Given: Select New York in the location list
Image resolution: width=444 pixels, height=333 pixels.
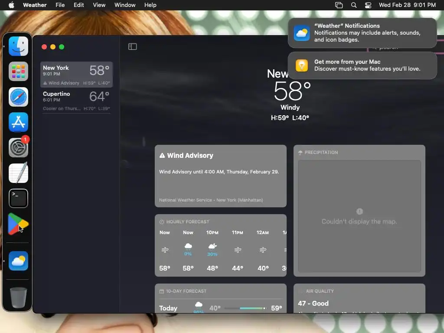Looking at the screenshot, I should (76, 75).
